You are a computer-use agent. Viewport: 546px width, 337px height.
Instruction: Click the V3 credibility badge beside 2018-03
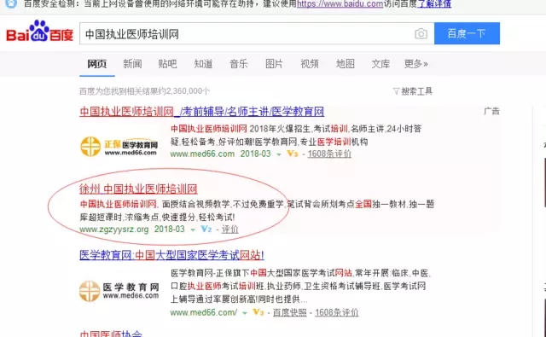click(x=292, y=154)
